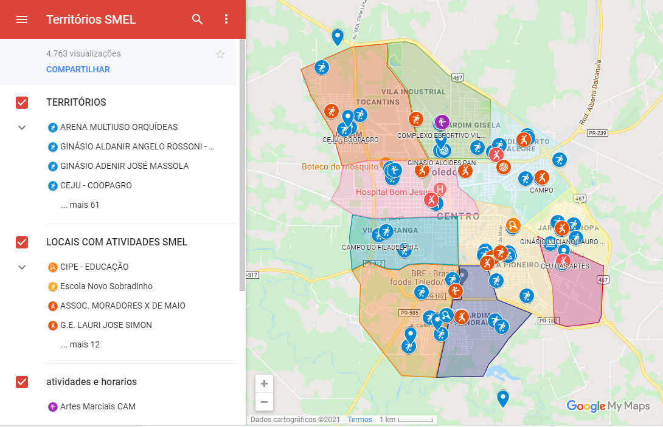Zoom in on the map with plus button
This screenshot has width=663, height=427.
[x=264, y=383]
